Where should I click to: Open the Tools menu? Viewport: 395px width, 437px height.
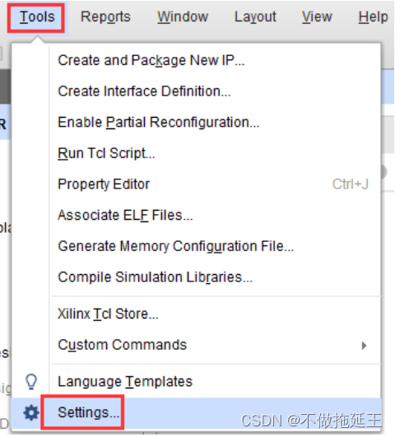pos(37,17)
